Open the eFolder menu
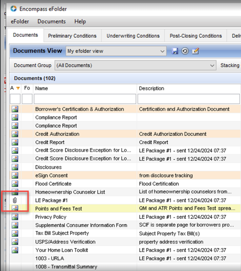Image resolution: width=241 pixels, height=271 pixels. tap(20, 21)
